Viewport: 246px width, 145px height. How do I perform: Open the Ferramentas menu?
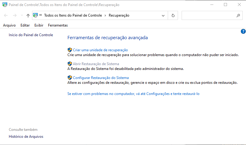58,25
